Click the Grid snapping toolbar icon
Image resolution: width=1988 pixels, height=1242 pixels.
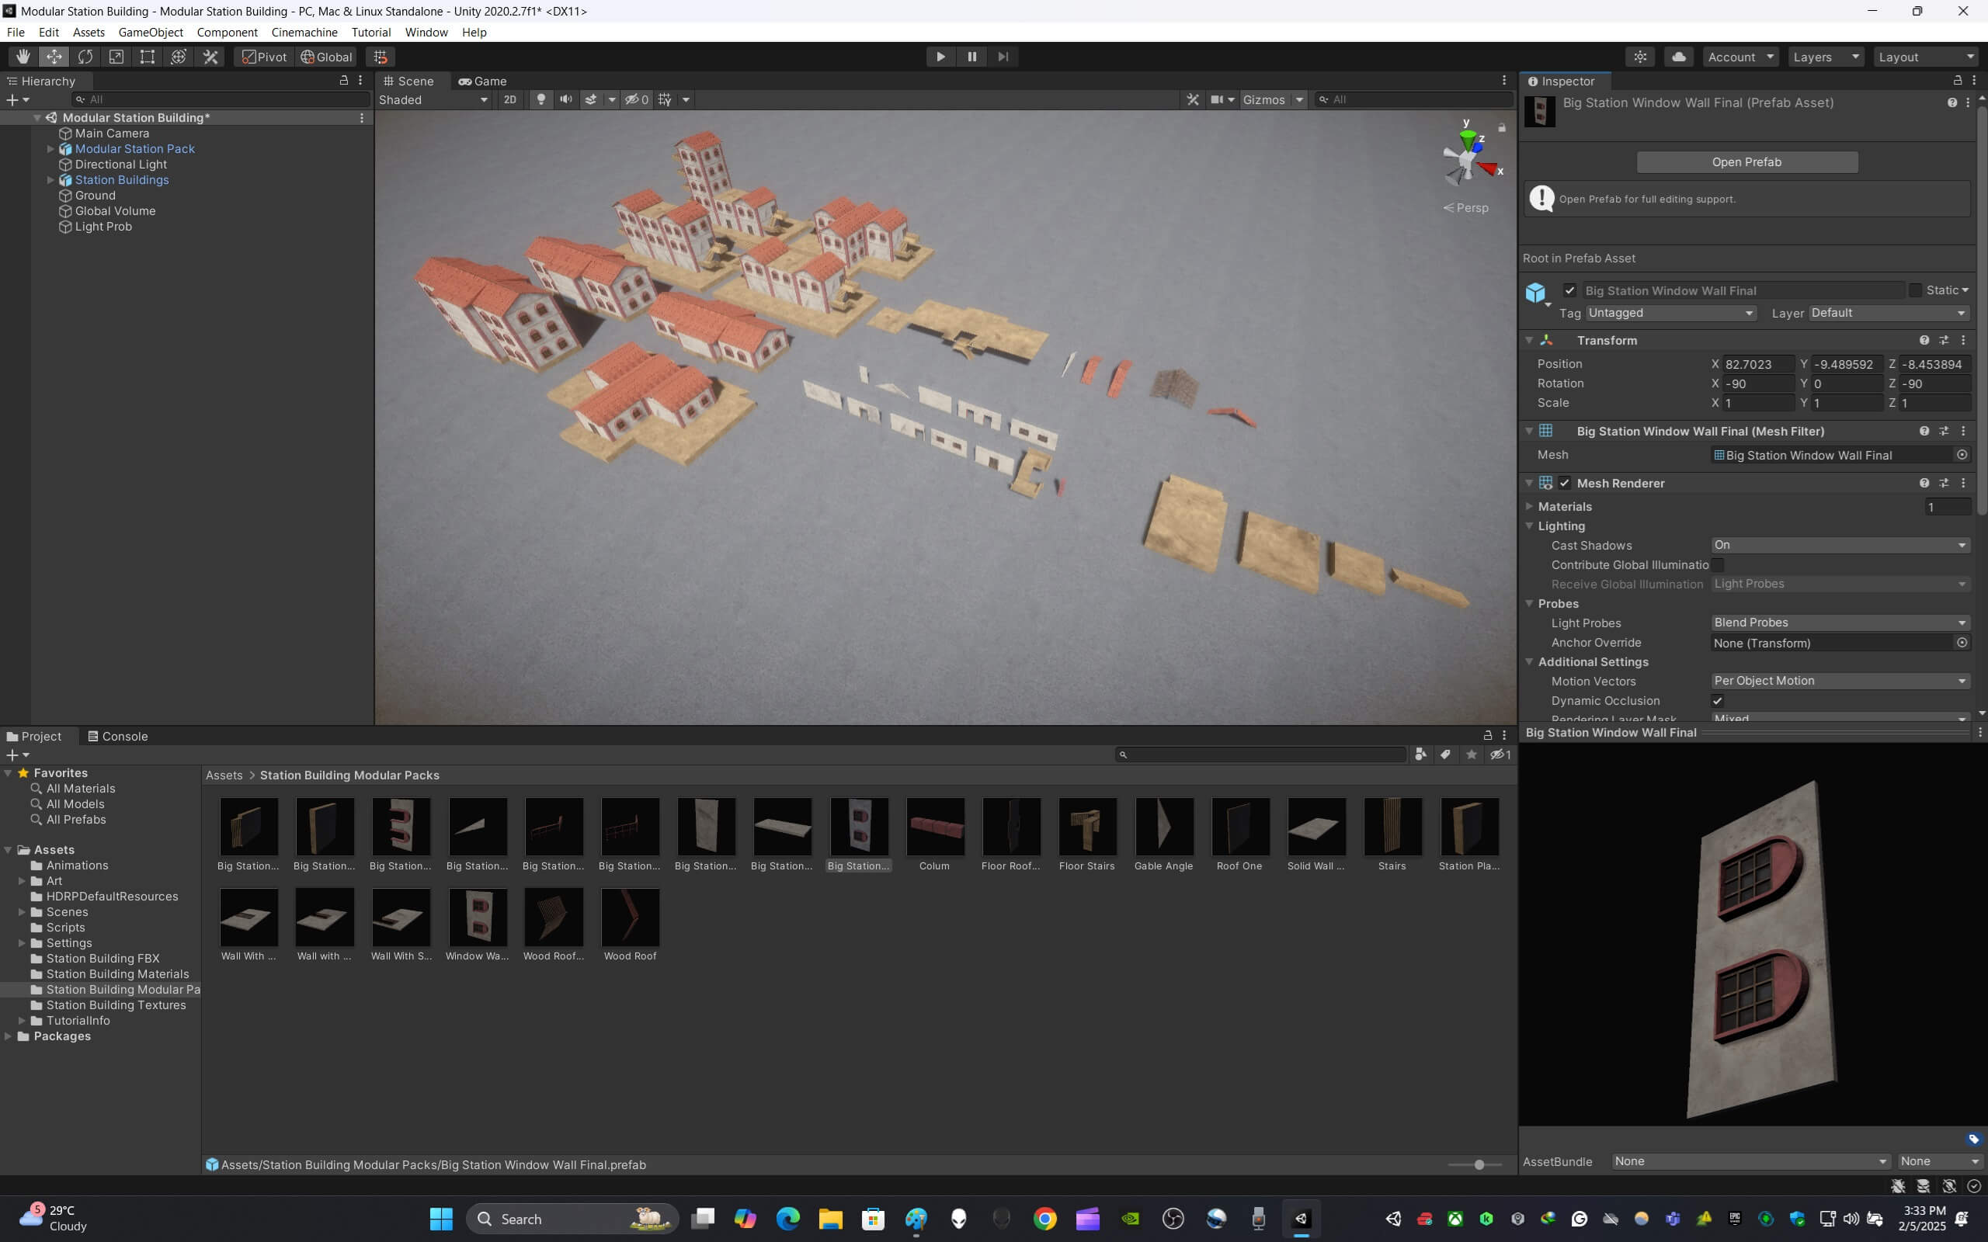point(381,57)
